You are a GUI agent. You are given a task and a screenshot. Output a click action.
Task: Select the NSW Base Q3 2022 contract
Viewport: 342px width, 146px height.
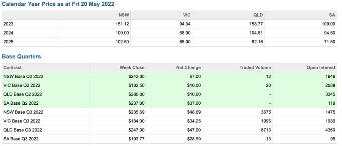tap(169, 112)
